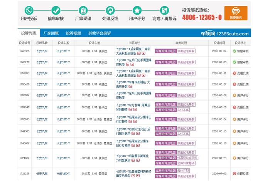Click the 用户投诉 phone step icon

click(x=29, y=10)
